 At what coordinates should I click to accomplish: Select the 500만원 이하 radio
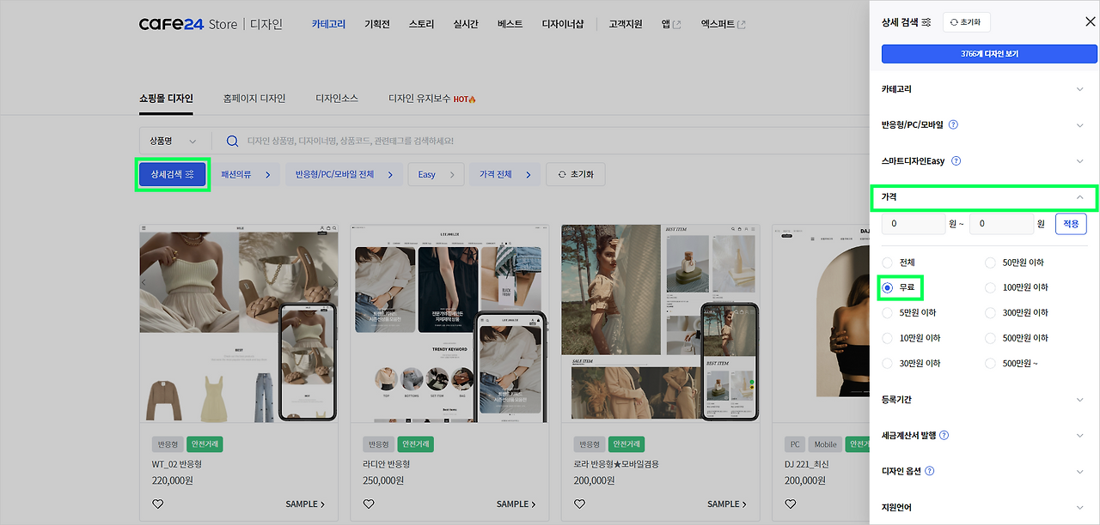(x=991, y=338)
